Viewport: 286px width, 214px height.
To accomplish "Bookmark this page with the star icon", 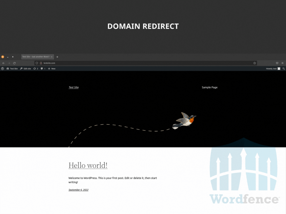I will [x=254, y=63].
